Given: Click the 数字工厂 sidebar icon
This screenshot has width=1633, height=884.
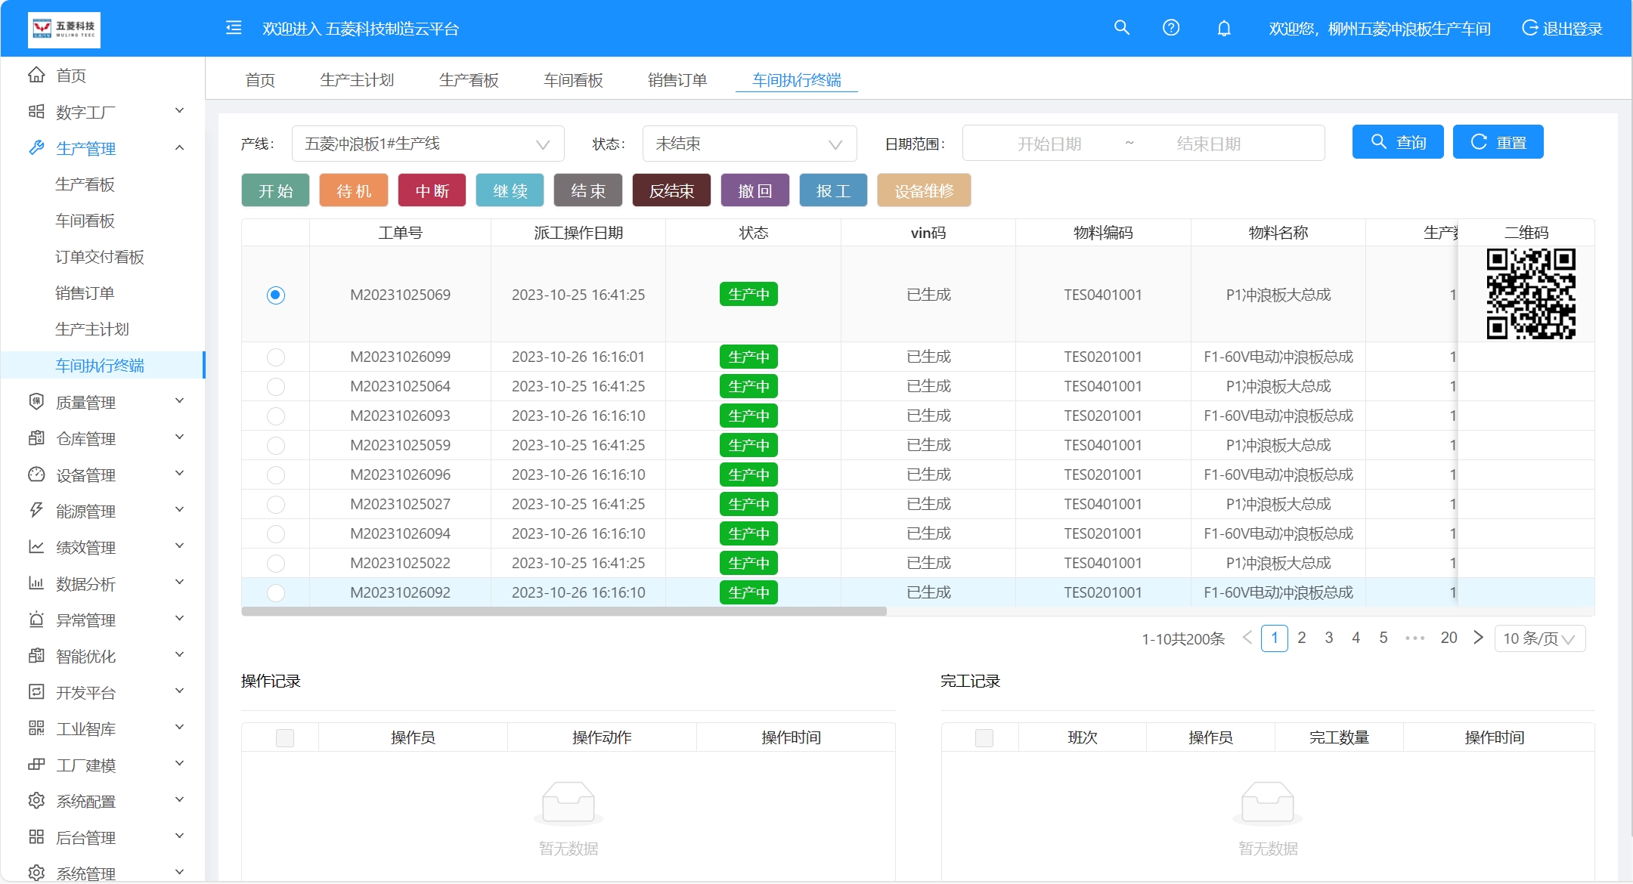Looking at the screenshot, I should (x=36, y=111).
